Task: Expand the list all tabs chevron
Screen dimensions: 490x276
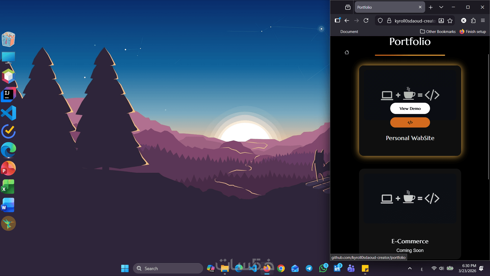Action: tap(441, 7)
